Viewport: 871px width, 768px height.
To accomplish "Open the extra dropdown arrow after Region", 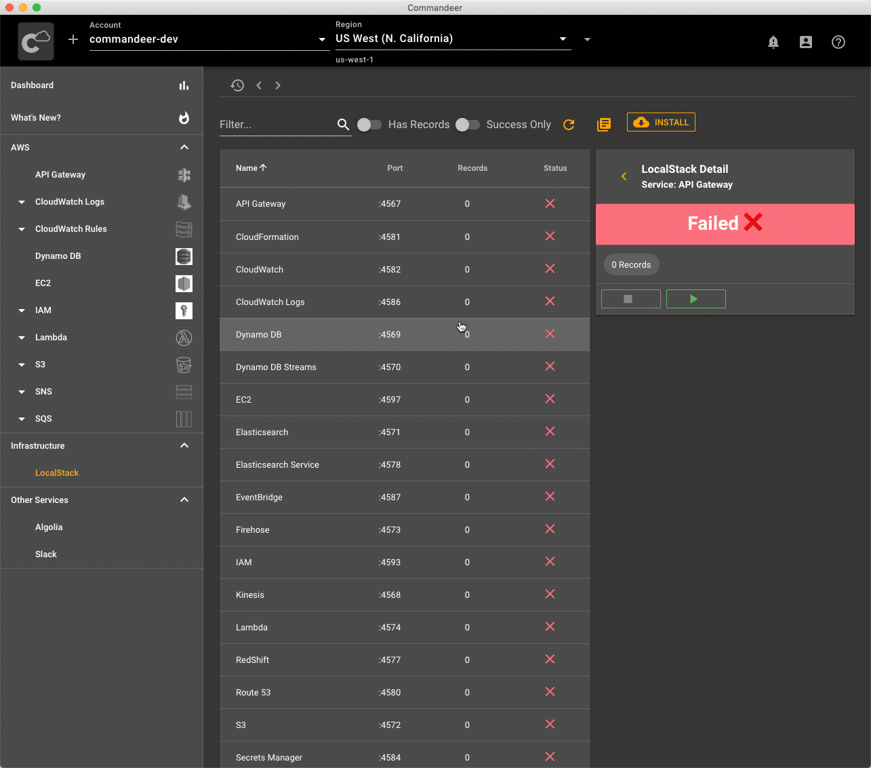I will (587, 39).
